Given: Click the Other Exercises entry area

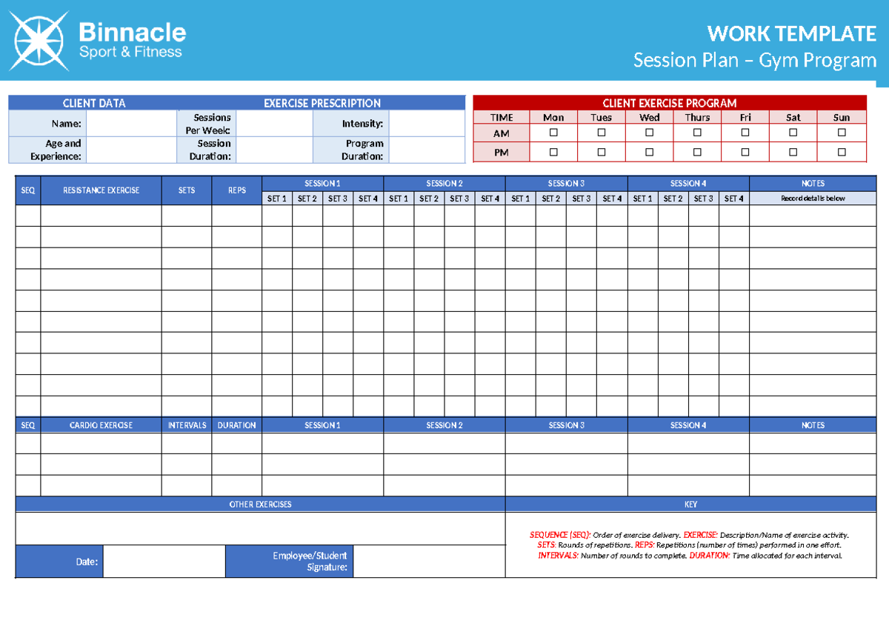Looking at the screenshot, I should coord(261,528).
